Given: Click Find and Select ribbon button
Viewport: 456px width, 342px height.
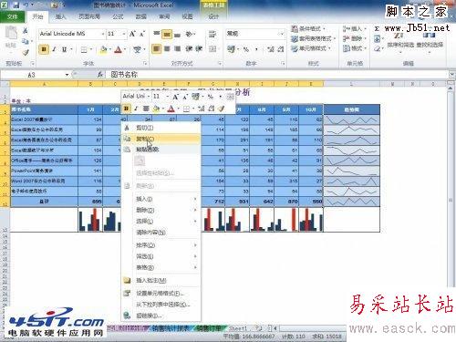Looking at the screenshot, I should click(430, 43).
